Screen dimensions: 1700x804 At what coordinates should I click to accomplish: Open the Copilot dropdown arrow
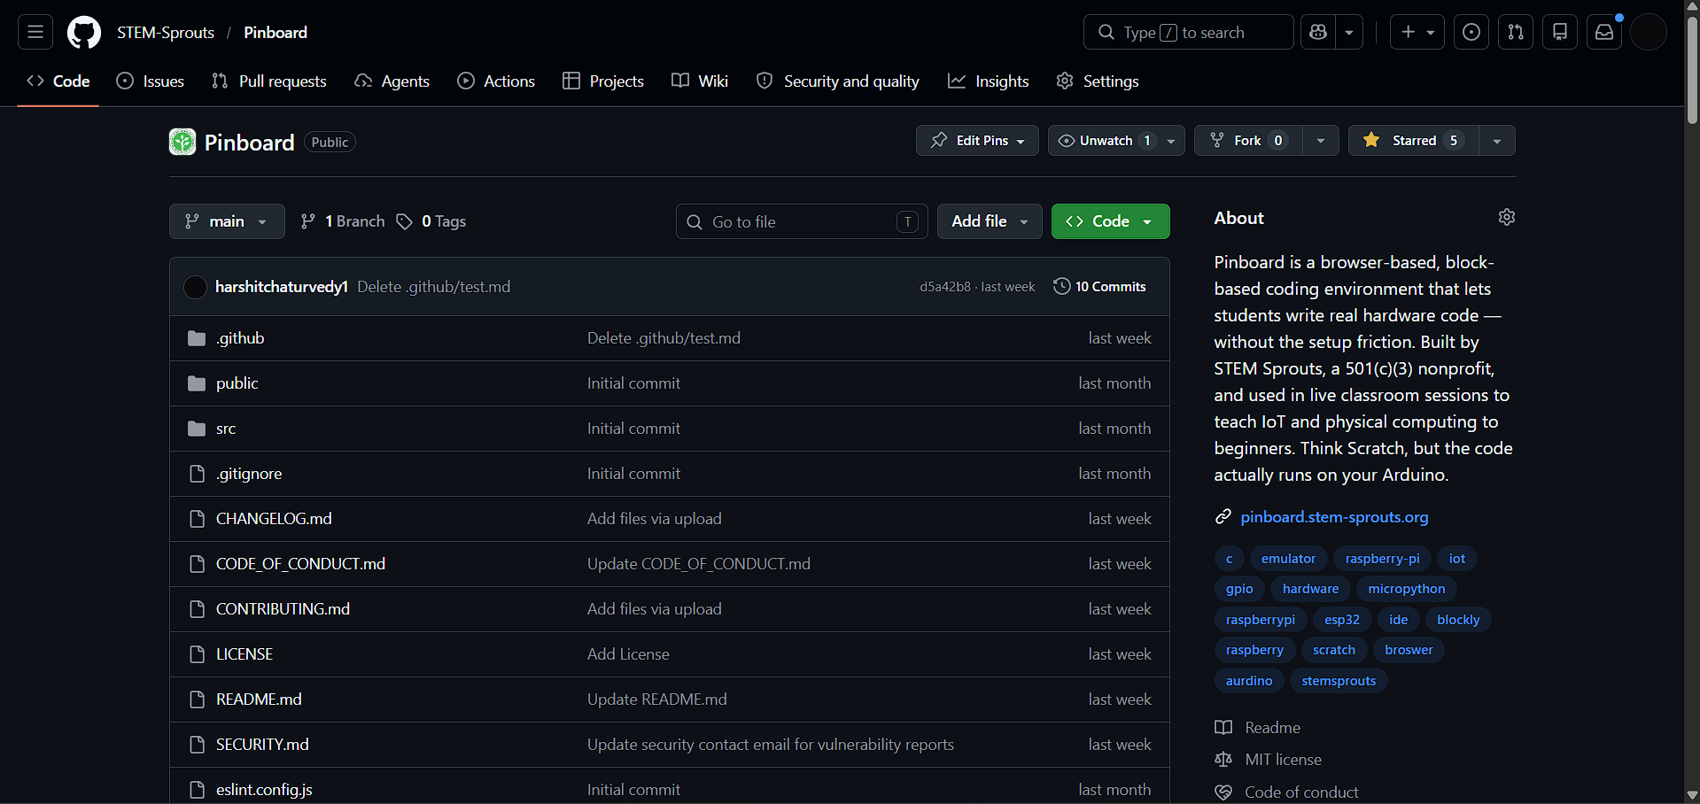(1349, 33)
